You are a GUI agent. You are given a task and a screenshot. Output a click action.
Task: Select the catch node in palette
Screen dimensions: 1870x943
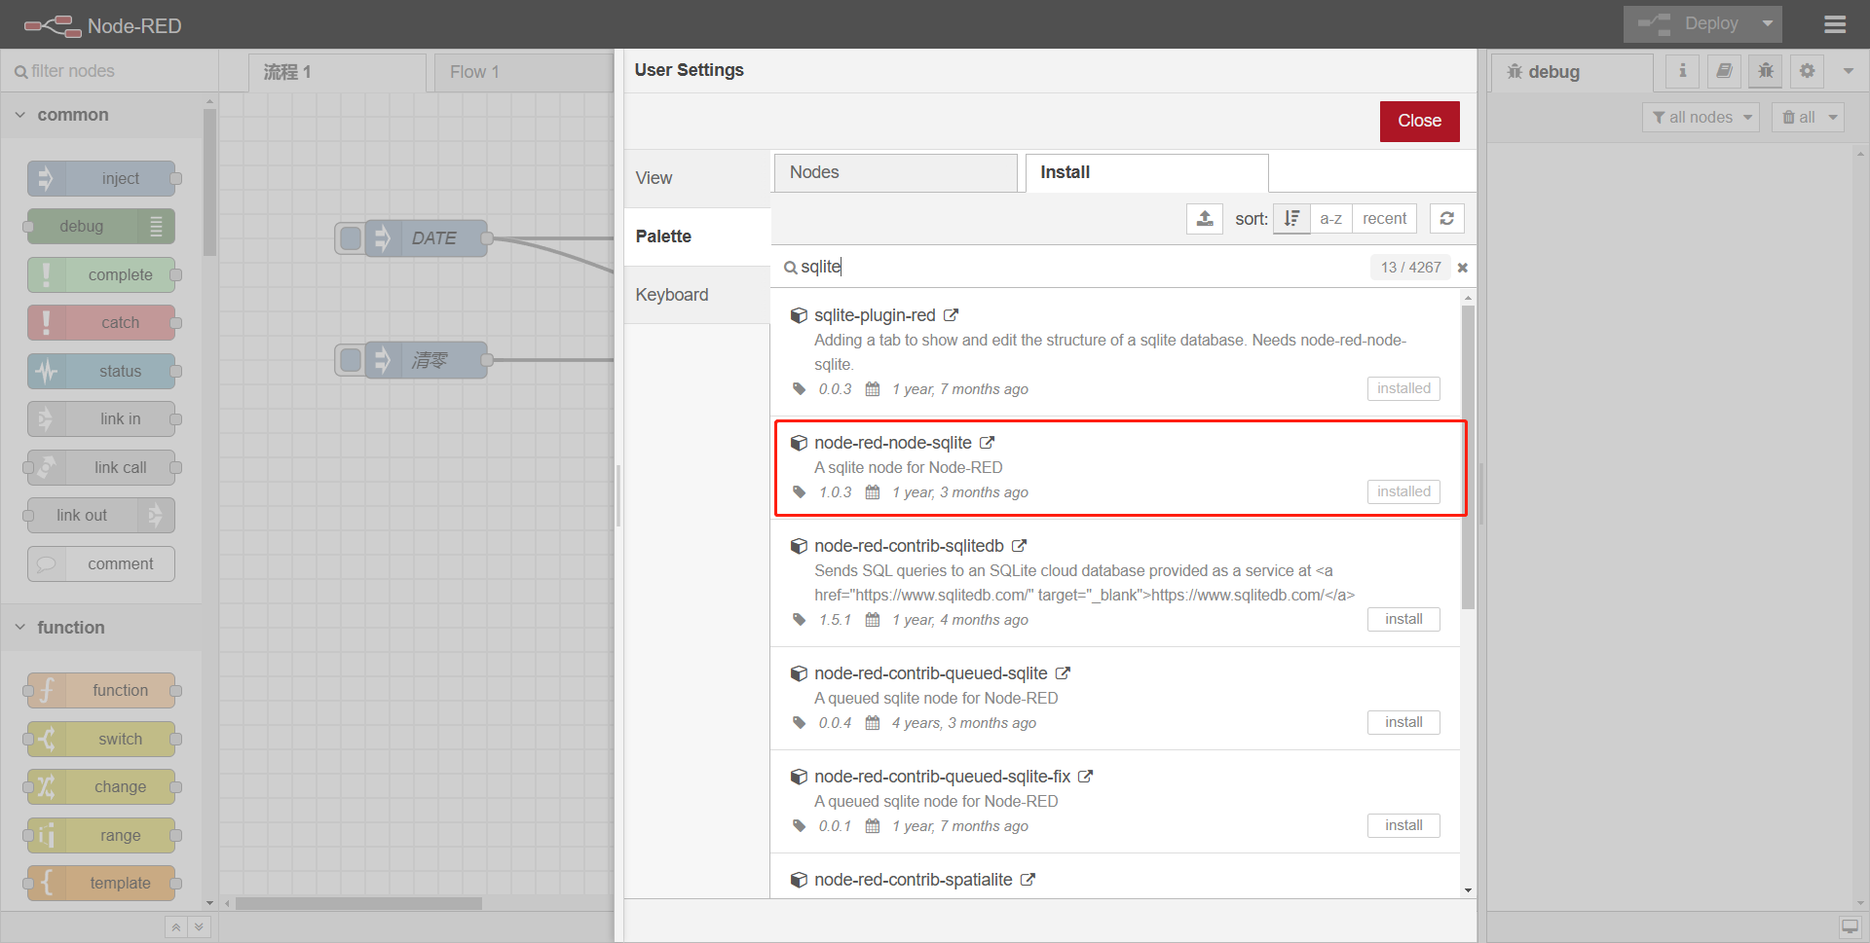[x=102, y=323]
